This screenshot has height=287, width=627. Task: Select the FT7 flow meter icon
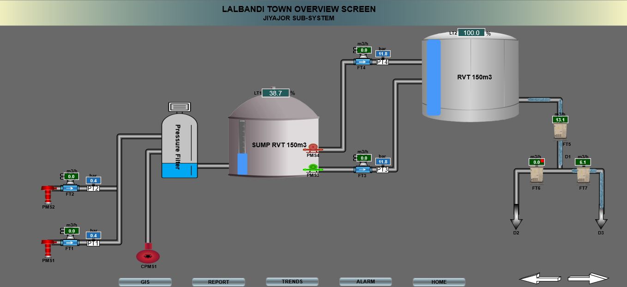coord(583,174)
